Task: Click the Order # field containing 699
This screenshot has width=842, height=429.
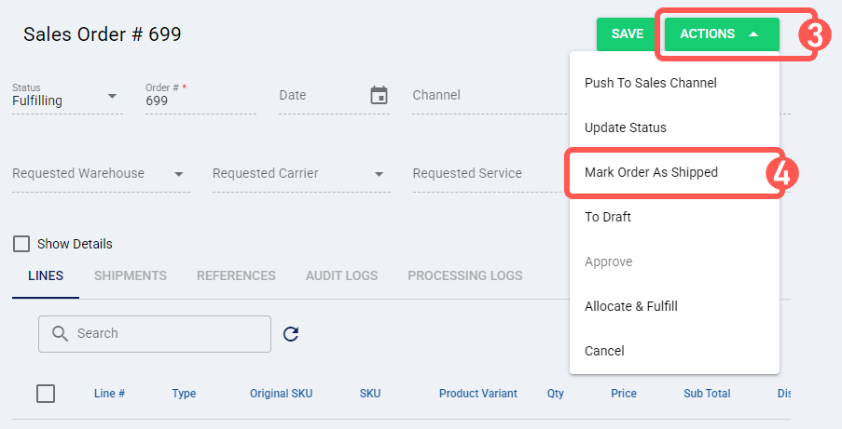Action: click(200, 96)
